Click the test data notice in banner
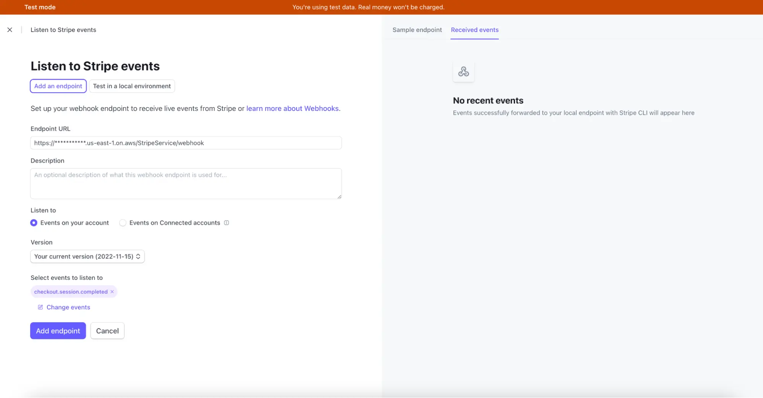 (x=368, y=7)
